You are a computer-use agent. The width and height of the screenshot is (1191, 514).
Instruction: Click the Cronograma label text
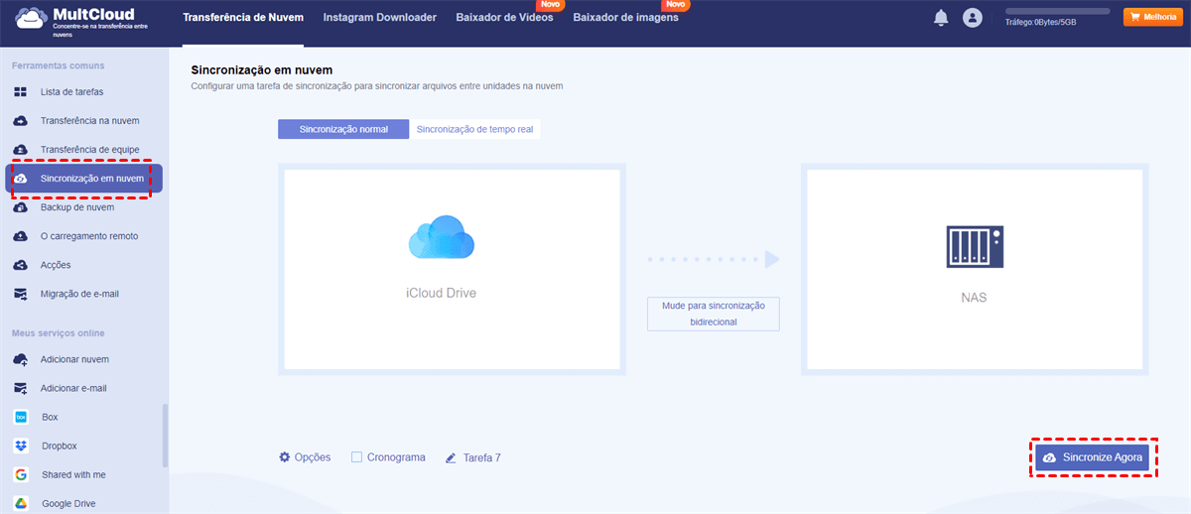coord(396,457)
